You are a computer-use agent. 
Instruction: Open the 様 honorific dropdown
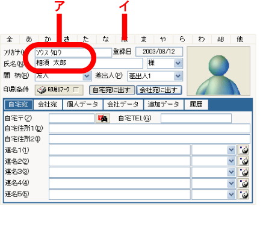click(x=178, y=63)
